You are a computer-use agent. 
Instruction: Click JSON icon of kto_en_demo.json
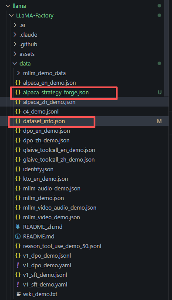(18, 179)
